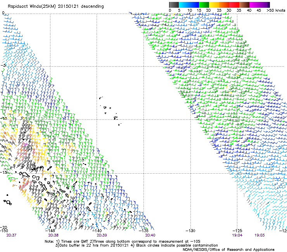The image size is (287, 252).
Task: Click the '-130' longitude axis label
Action: click(190, 231)
